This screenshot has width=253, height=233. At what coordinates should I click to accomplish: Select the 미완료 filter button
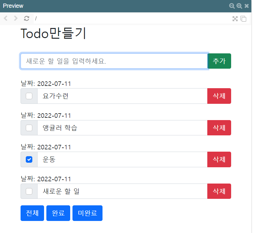(87, 213)
